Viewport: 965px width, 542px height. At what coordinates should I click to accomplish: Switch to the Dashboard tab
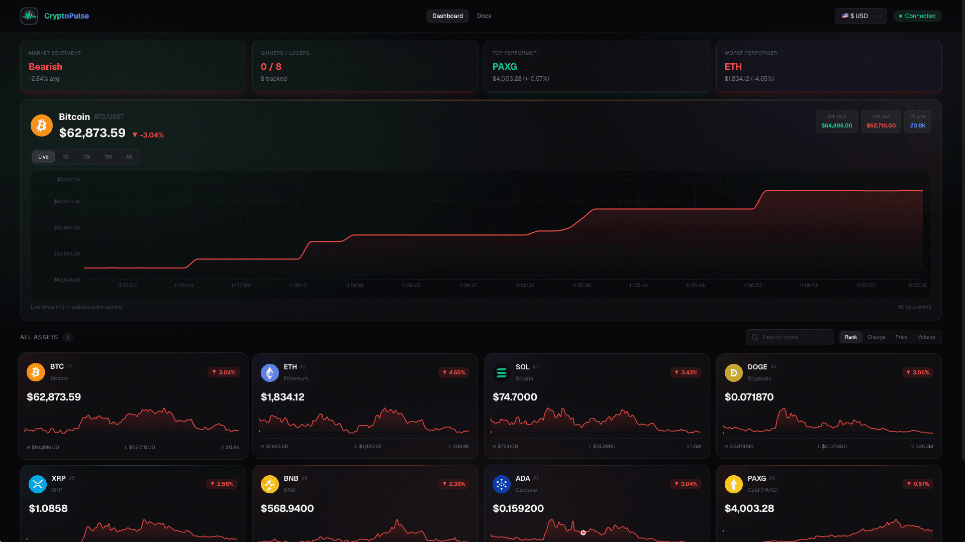[x=447, y=16]
